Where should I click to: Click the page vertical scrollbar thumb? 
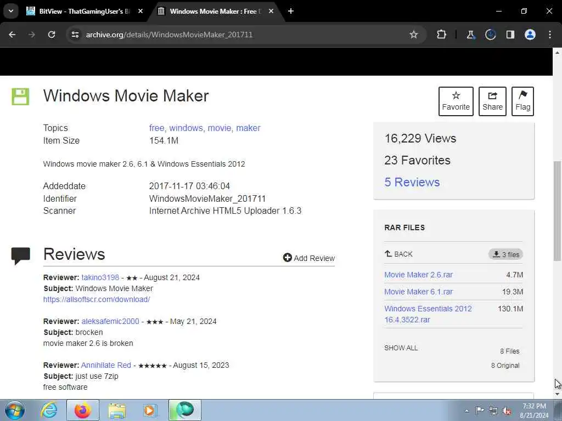[558, 210]
